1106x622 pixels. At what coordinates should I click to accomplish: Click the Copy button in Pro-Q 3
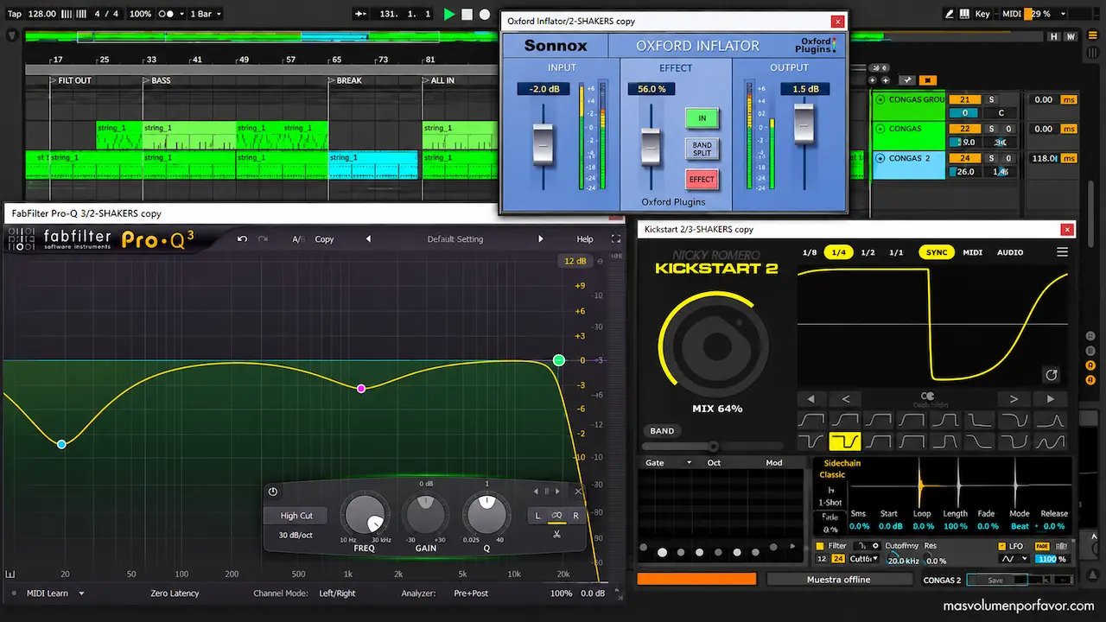[324, 239]
